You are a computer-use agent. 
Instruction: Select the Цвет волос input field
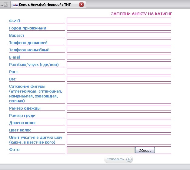118,130
